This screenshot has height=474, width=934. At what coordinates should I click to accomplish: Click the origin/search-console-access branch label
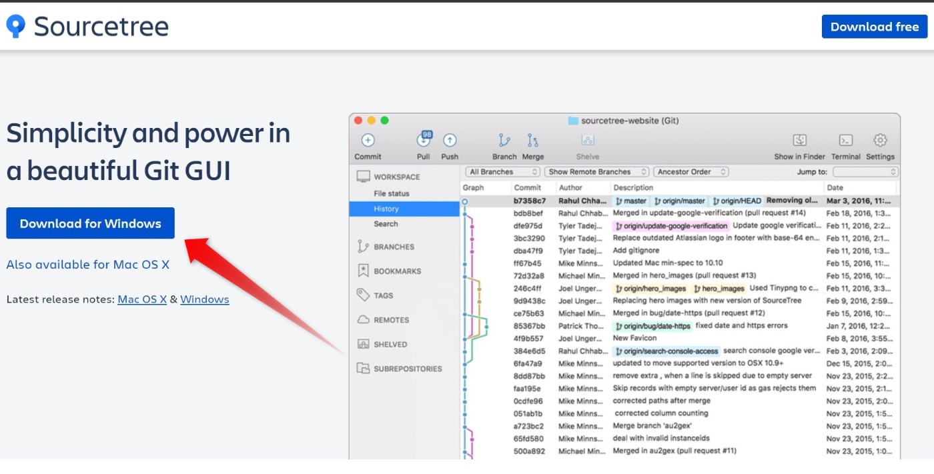[666, 351]
